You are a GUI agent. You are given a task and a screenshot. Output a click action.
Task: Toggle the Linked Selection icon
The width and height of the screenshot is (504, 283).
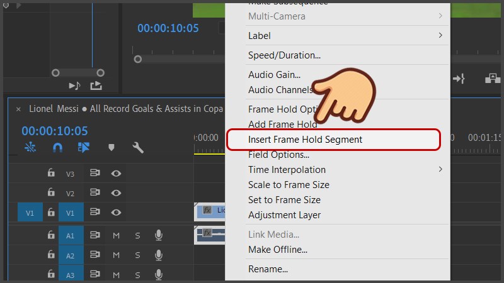tap(84, 148)
